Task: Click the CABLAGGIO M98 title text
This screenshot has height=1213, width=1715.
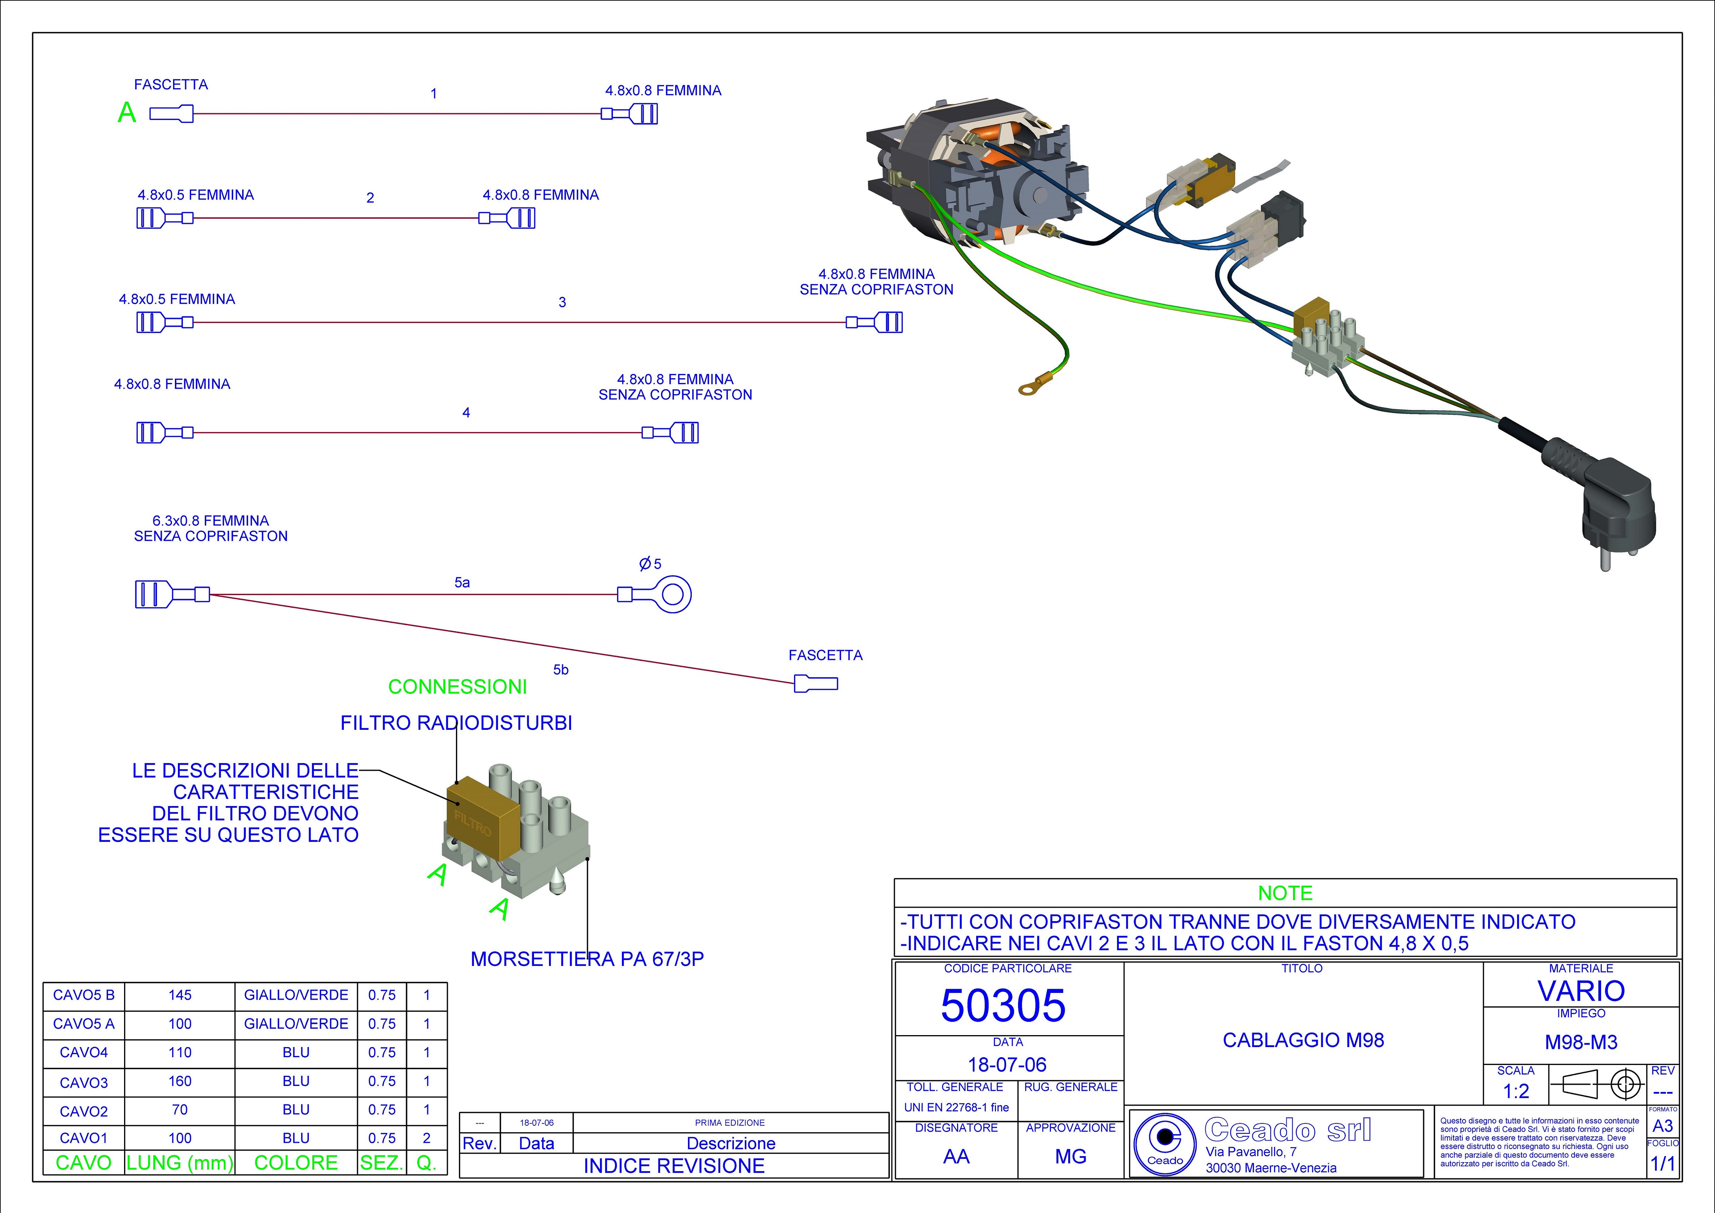Action: [1303, 1040]
